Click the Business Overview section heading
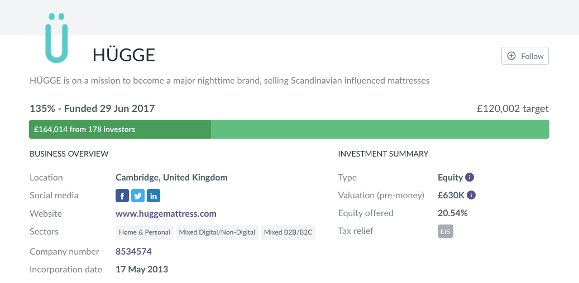Image resolution: width=579 pixels, height=283 pixels. 69,154
